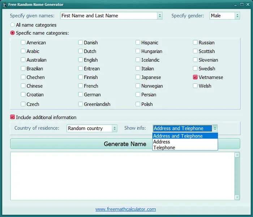The height and width of the screenshot is (217, 253).
Task: Uncheck the Vietnamese name category
Action: (x=195, y=77)
